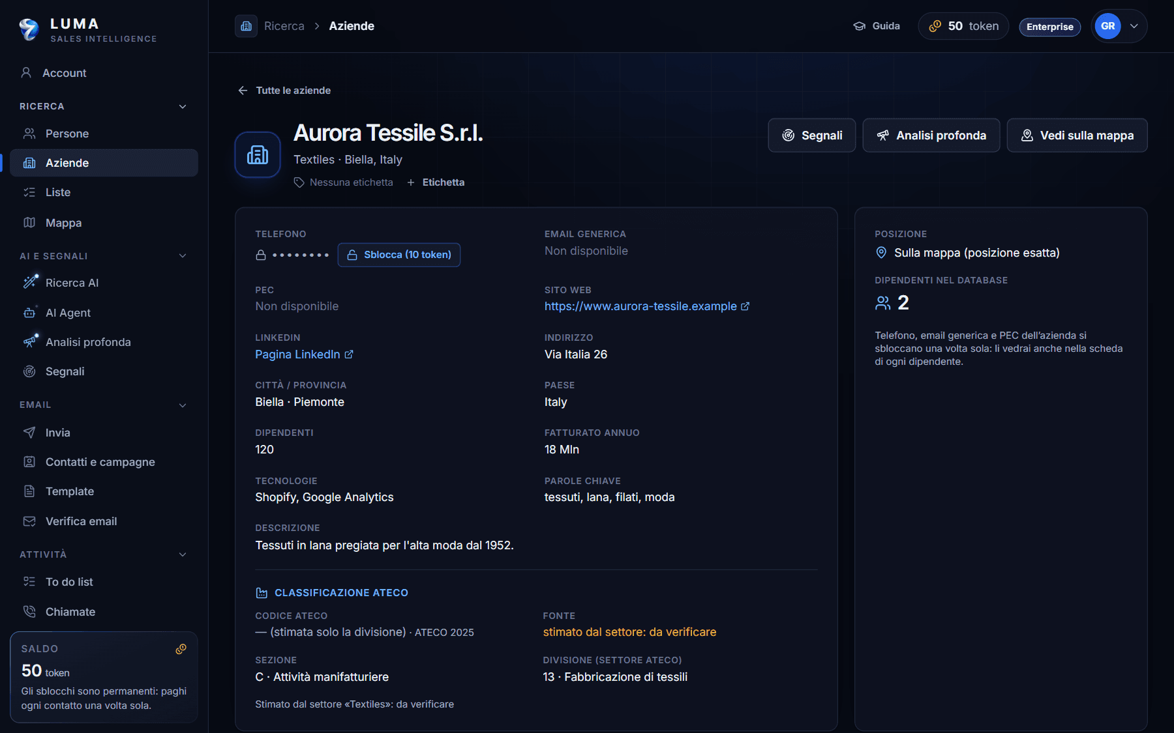The image size is (1174, 733).
Task: Open the aurora-tessile.example website link
Action: coord(647,306)
